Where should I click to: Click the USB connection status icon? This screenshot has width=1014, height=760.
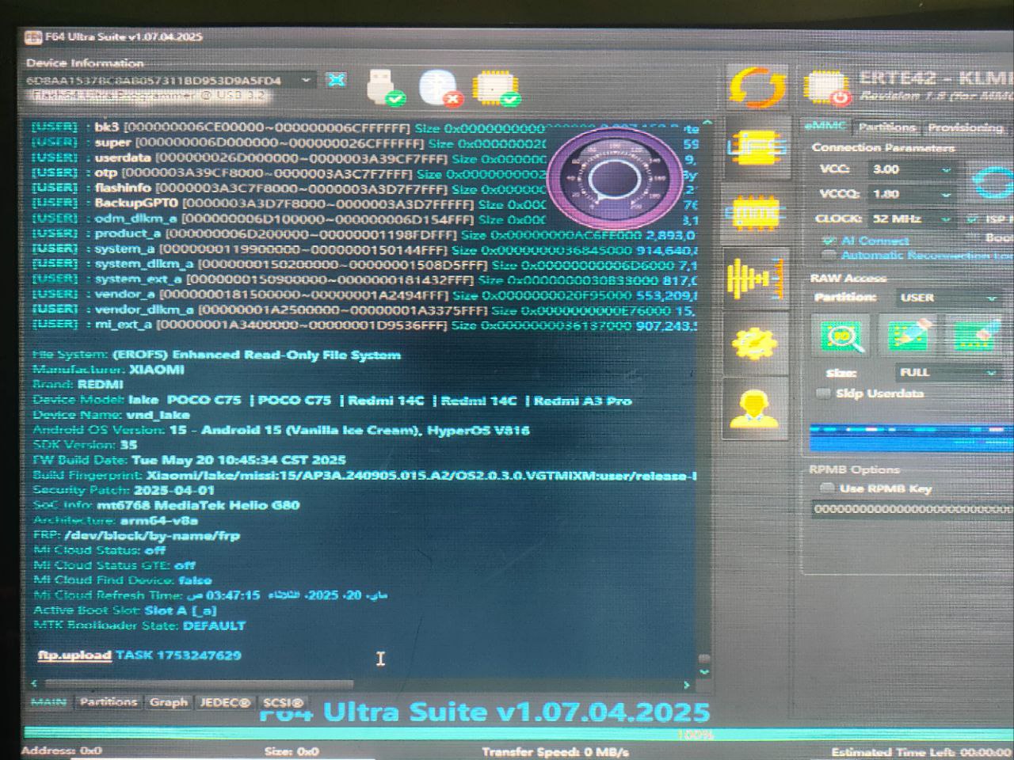pos(385,88)
